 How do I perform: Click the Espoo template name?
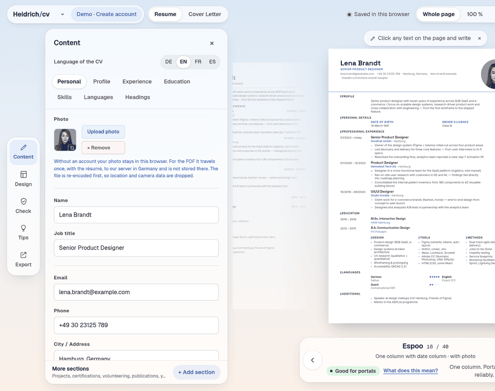click(412, 346)
